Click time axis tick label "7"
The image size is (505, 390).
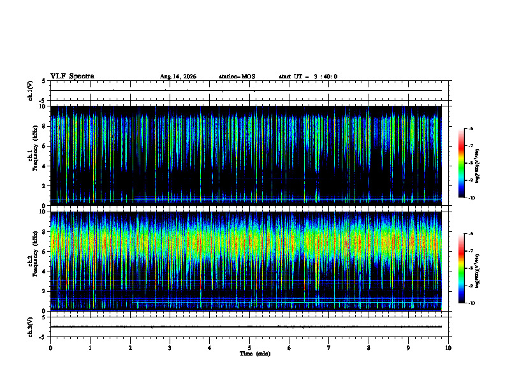pos(329,348)
